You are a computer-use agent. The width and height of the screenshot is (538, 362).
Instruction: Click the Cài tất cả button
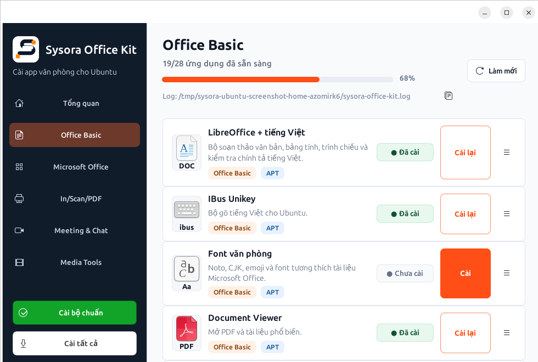pos(75,343)
